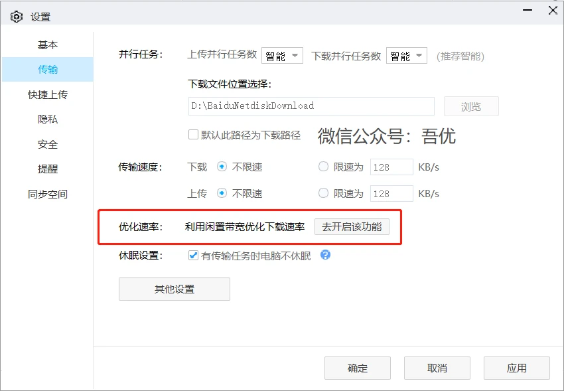Screen dimensions: 564x391
Task: Open 其他设置 button
Action: pos(175,289)
